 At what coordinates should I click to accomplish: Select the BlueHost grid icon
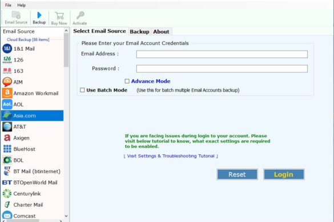pyautogui.click(x=7, y=149)
